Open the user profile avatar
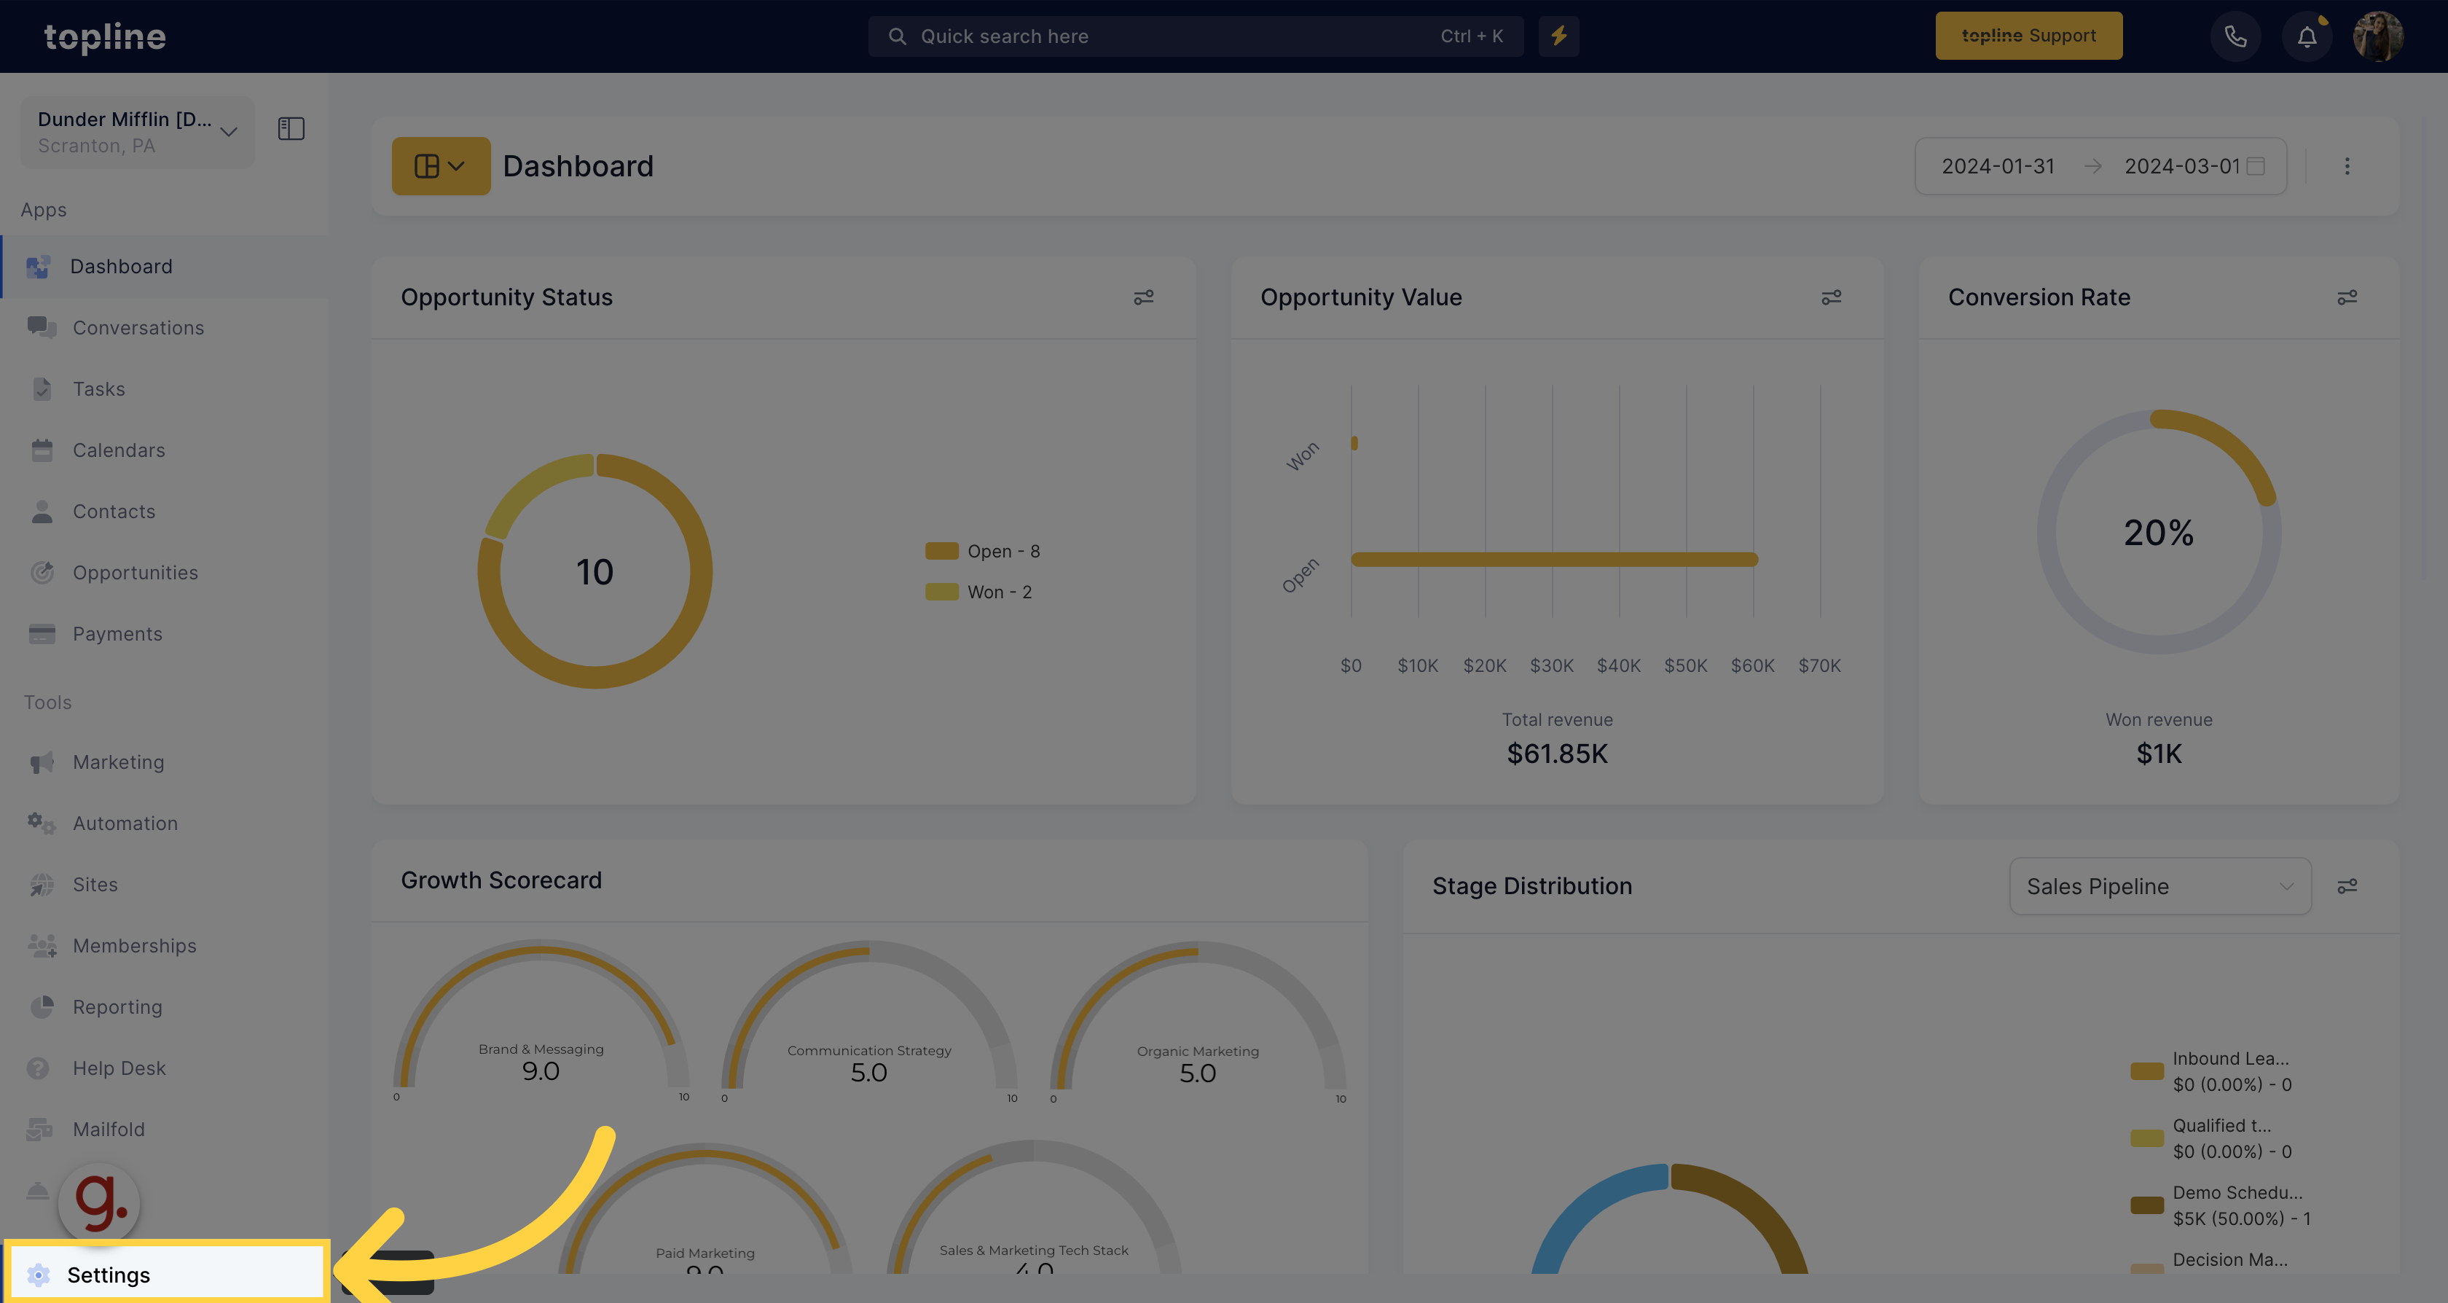The image size is (2448, 1303). pyautogui.click(x=2377, y=36)
